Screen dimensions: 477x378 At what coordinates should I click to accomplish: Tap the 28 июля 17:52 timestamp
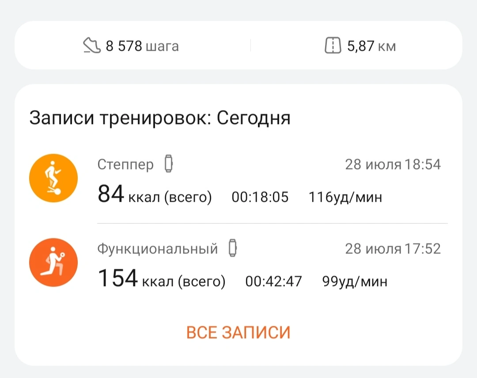(393, 249)
